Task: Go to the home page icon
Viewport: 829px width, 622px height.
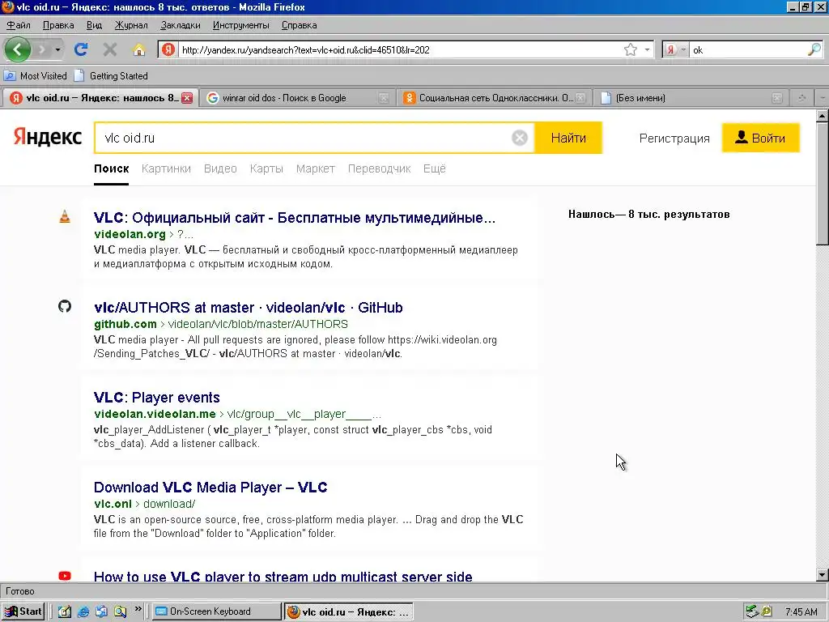Action: (139, 49)
